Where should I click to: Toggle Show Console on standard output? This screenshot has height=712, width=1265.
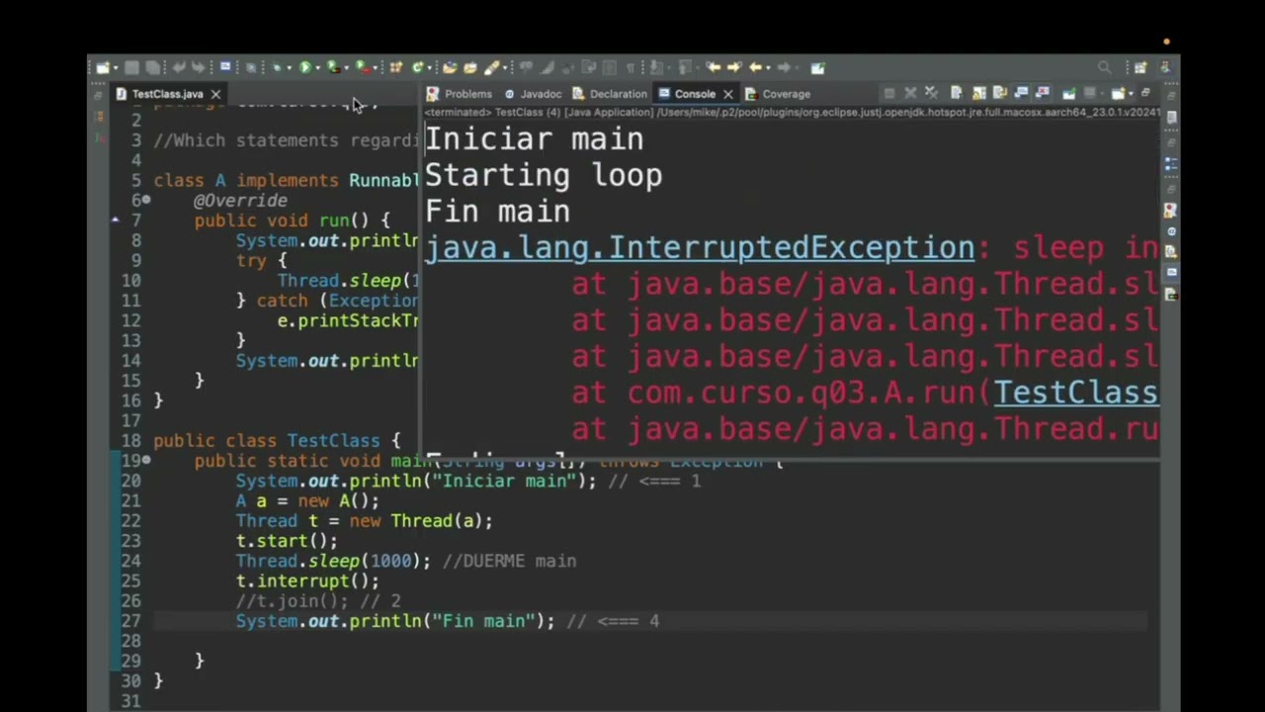point(1021,94)
